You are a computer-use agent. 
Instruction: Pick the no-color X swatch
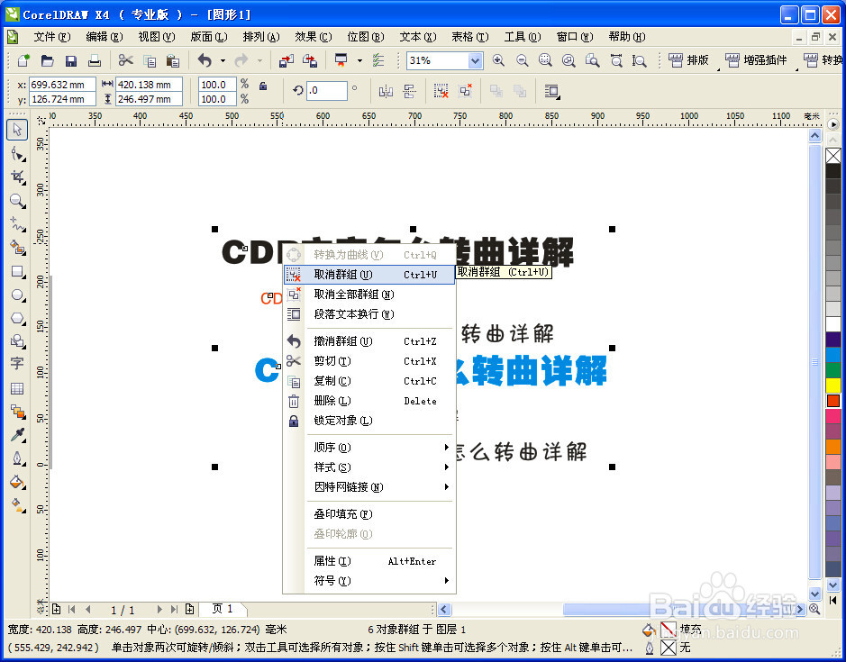(x=833, y=156)
